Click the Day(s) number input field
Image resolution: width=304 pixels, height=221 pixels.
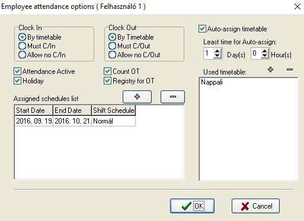click(209, 53)
